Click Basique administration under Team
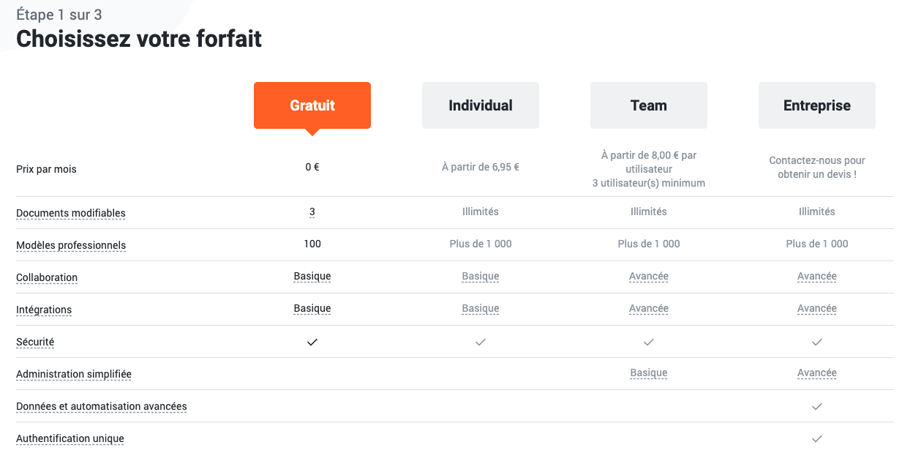This screenshot has height=464, width=902. [x=649, y=373]
